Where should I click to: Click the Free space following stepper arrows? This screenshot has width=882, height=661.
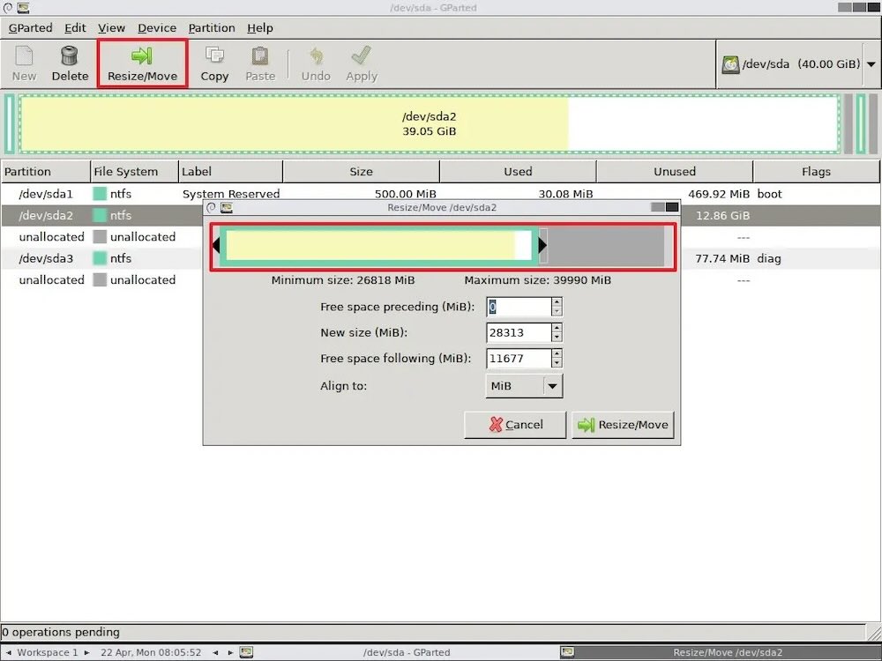pos(557,359)
